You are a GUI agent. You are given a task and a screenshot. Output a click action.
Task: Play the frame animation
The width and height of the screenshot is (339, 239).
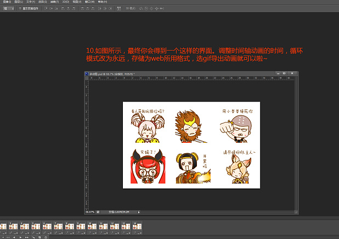point(20,237)
